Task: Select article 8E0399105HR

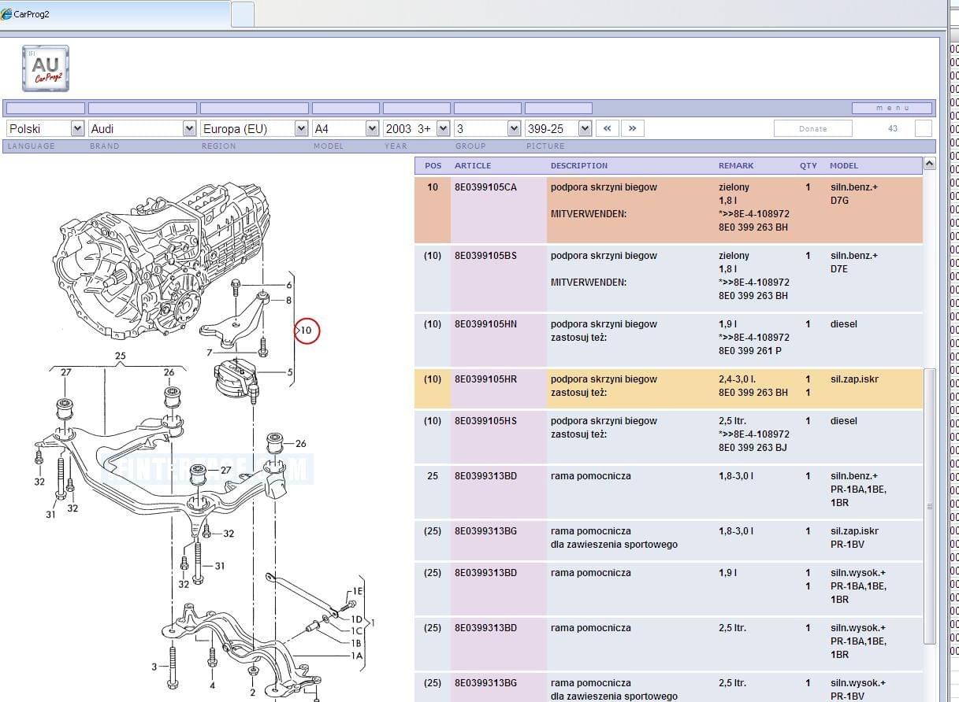Action: point(485,379)
